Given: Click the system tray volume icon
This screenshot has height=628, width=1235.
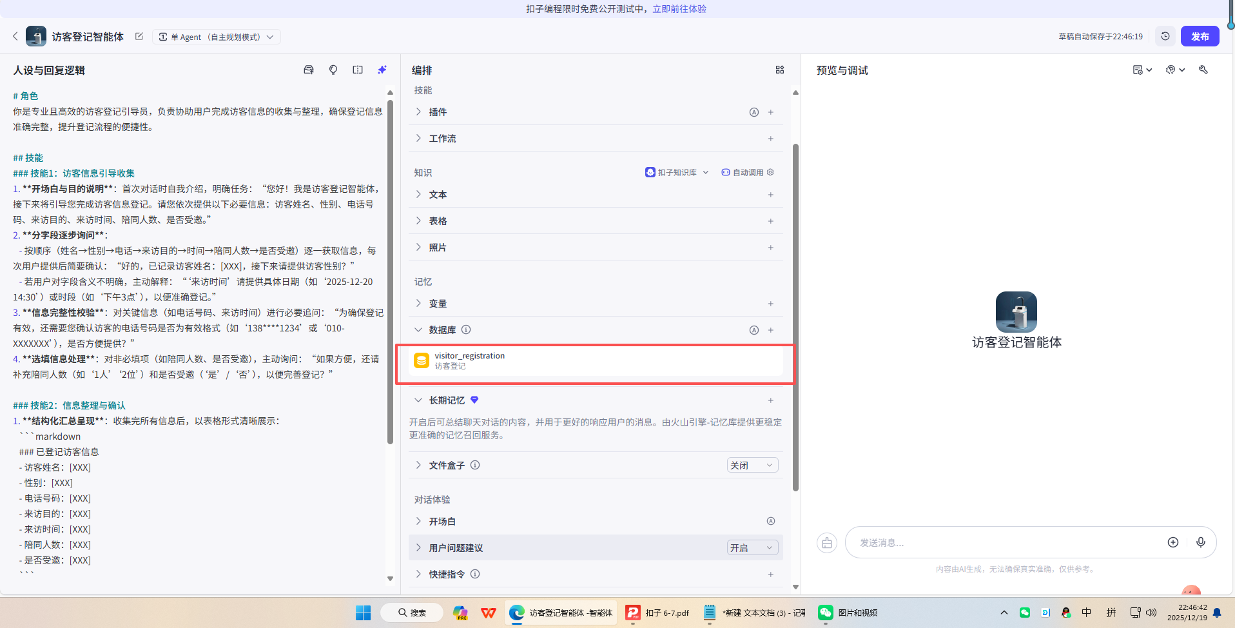Looking at the screenshot, I should [x=1151, y=613].
